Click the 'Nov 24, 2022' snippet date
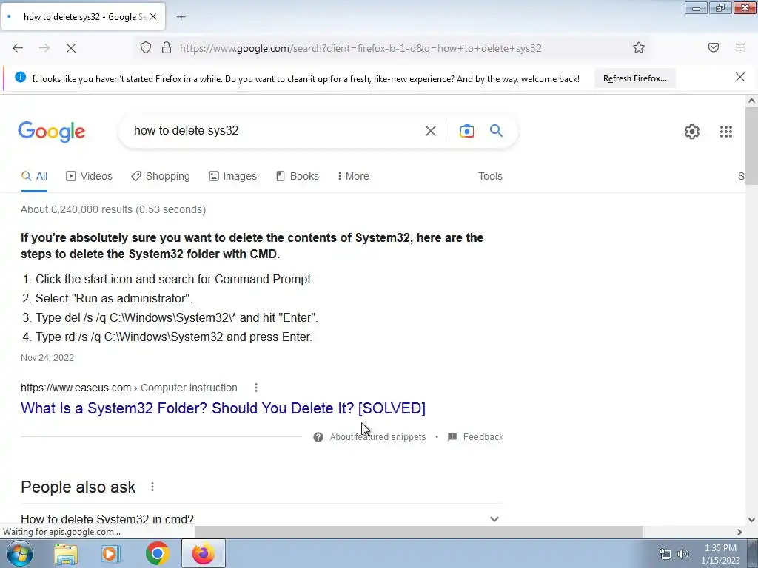 (x=47, y=358)
